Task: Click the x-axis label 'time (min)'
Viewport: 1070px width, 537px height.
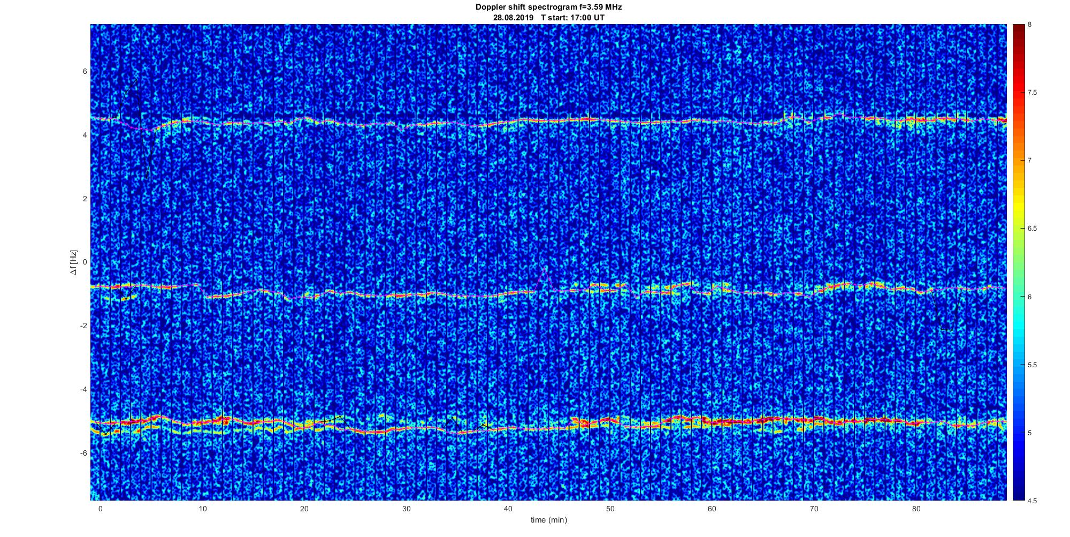Action: tap(549, 520)
